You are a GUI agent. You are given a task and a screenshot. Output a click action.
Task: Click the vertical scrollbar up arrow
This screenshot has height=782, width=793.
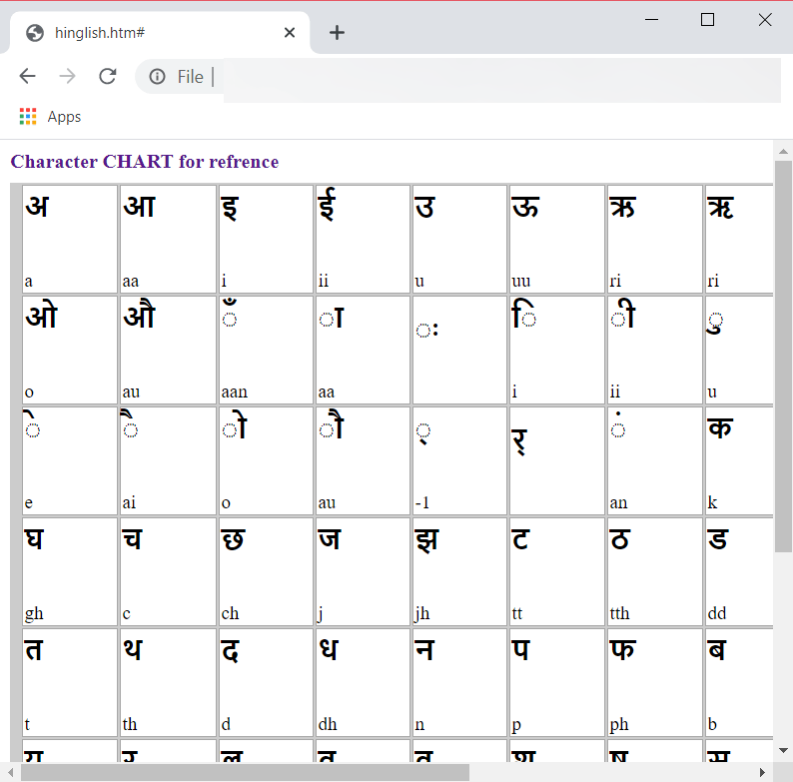[783, 151]
